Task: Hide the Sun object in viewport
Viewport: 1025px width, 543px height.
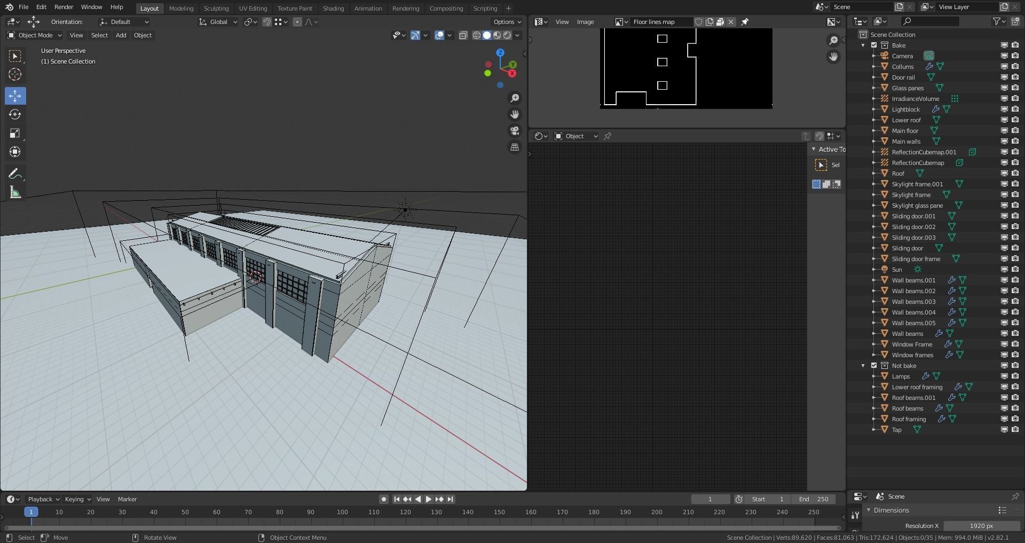Action: pos(1004,270)
